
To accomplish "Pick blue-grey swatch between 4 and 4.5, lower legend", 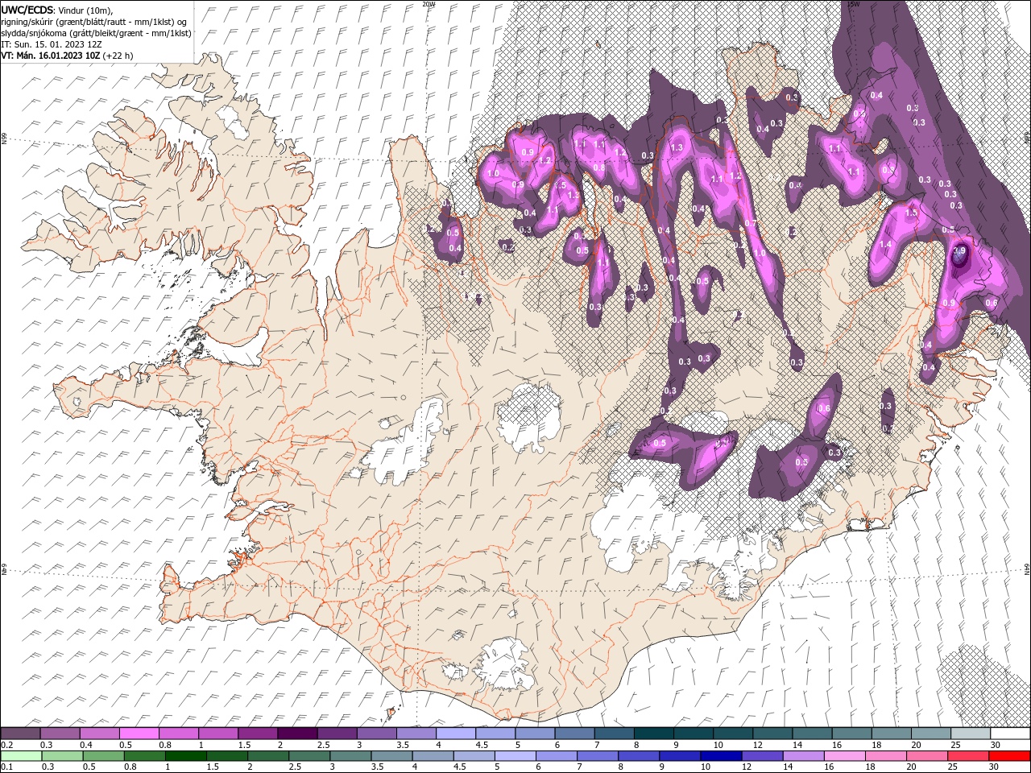I will point(432,755).
